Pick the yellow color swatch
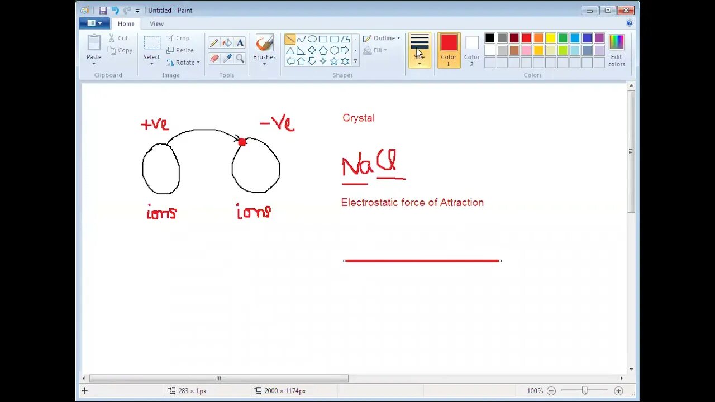This screenshot has width=715, height=402. [x=551, y=38]
